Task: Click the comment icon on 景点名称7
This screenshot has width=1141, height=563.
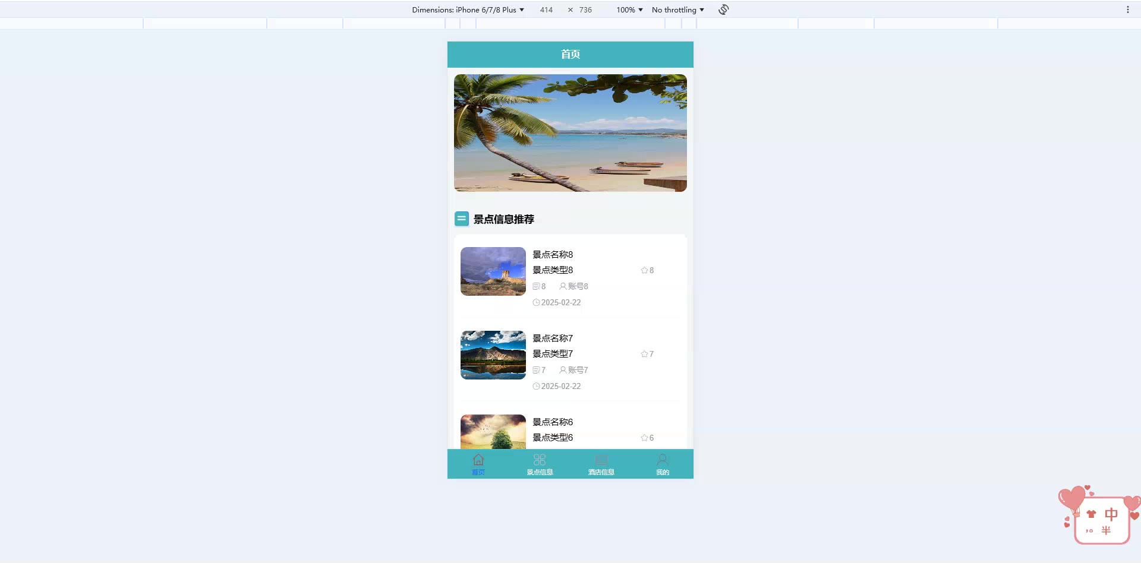Action: [536, 370]
